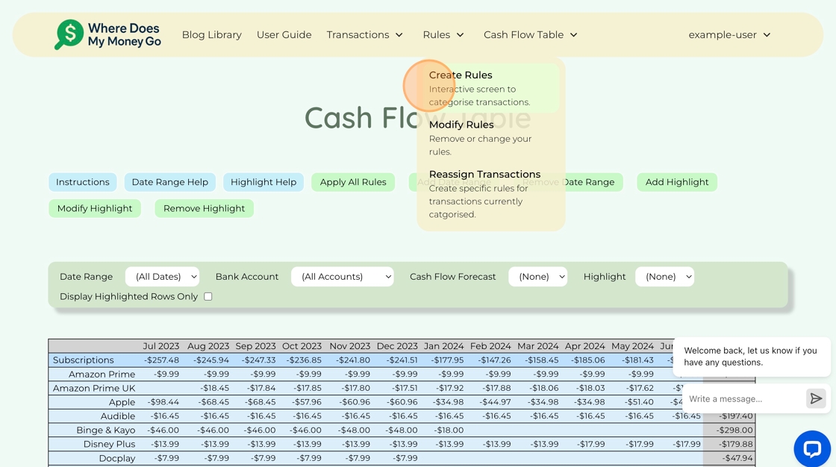
Task: Toggle Display Highlighted Rows Only checkbox
Action: click(208, 296)
